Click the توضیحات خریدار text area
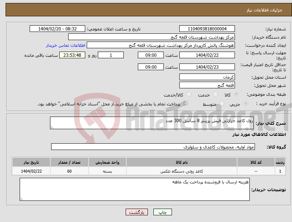The image size is (292, 222). pos(135,189)
